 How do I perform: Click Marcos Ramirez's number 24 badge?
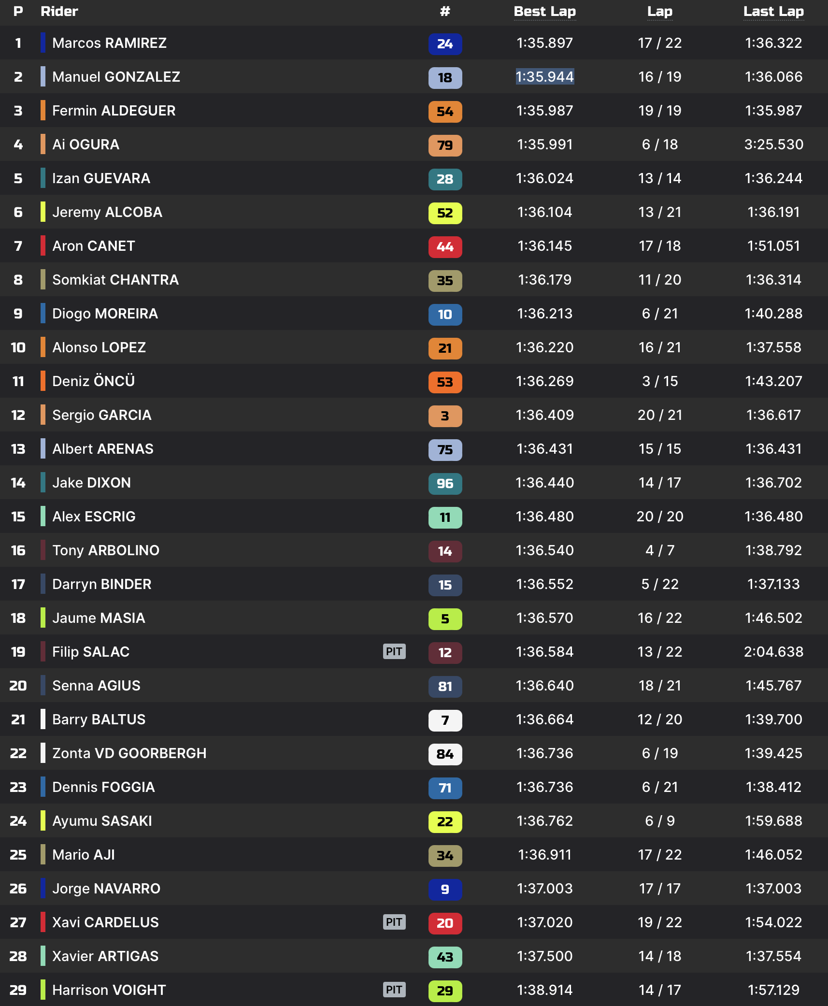445,44
